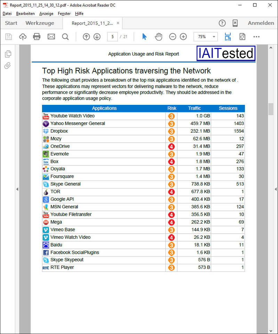Open the search magnifier tool
The width and height of the screenshot is (278, 334).
[65, 37]
